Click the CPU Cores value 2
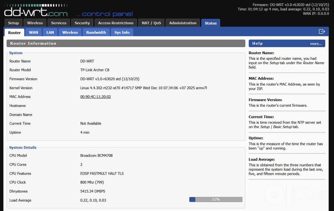Image resolution: width=334 pixels, height=211 pixels. tap(81, 165)
